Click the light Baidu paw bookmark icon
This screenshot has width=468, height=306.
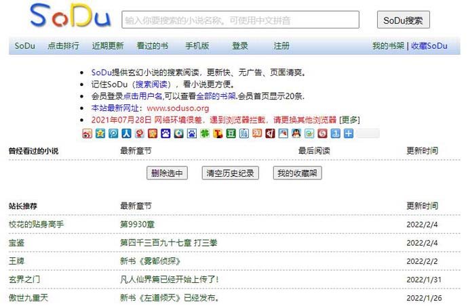[x=192, y=133]
